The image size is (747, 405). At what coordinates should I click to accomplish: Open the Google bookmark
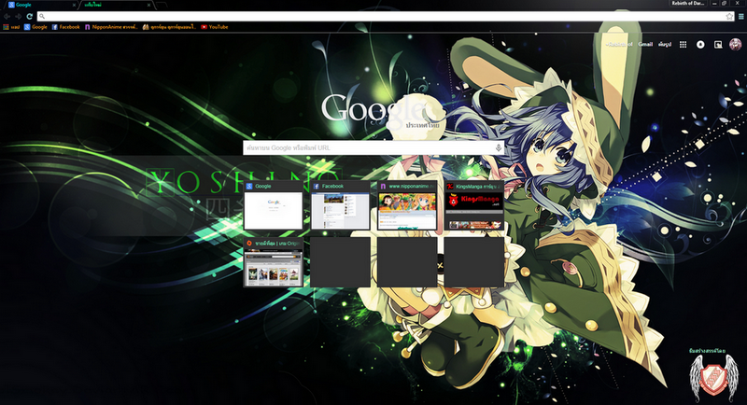coord(35,27)
